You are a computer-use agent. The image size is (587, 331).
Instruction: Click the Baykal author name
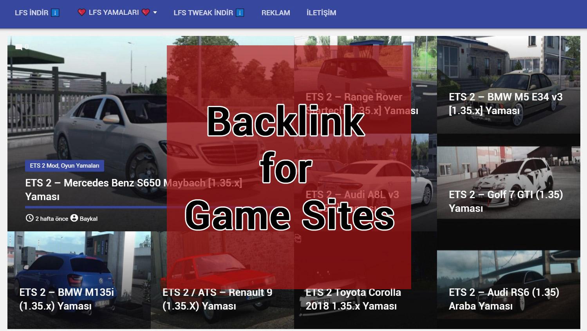[x=89, y=218]
